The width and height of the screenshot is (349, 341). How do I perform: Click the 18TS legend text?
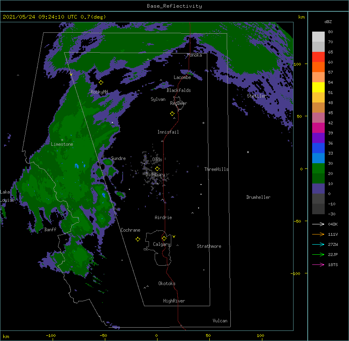pyautogui.click(x=333, y=264)
